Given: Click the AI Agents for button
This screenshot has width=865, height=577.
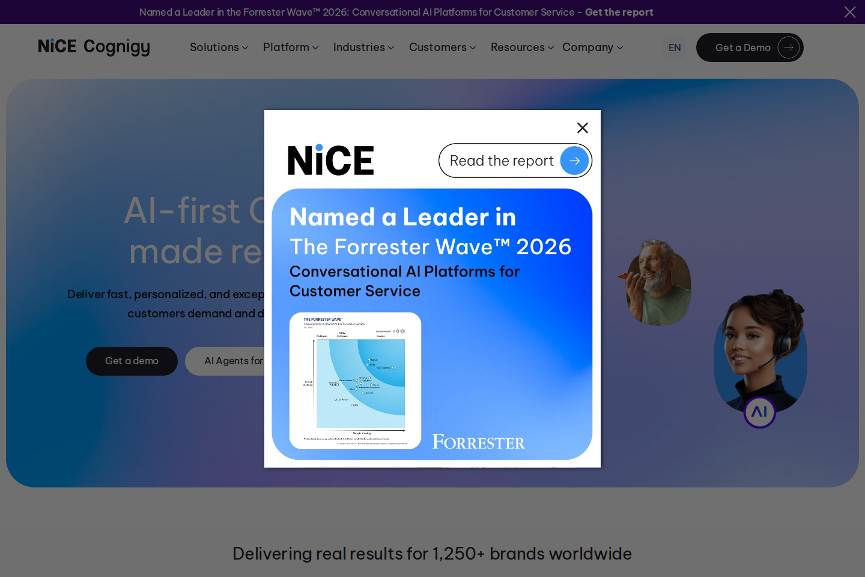Looking at the screenshot, I should 225,361.
